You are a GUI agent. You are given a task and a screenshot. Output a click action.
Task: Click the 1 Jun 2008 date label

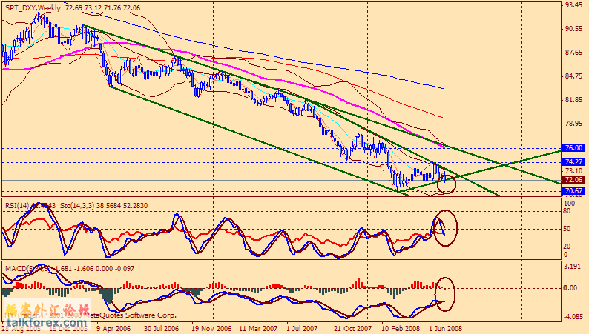pos(446,329)
